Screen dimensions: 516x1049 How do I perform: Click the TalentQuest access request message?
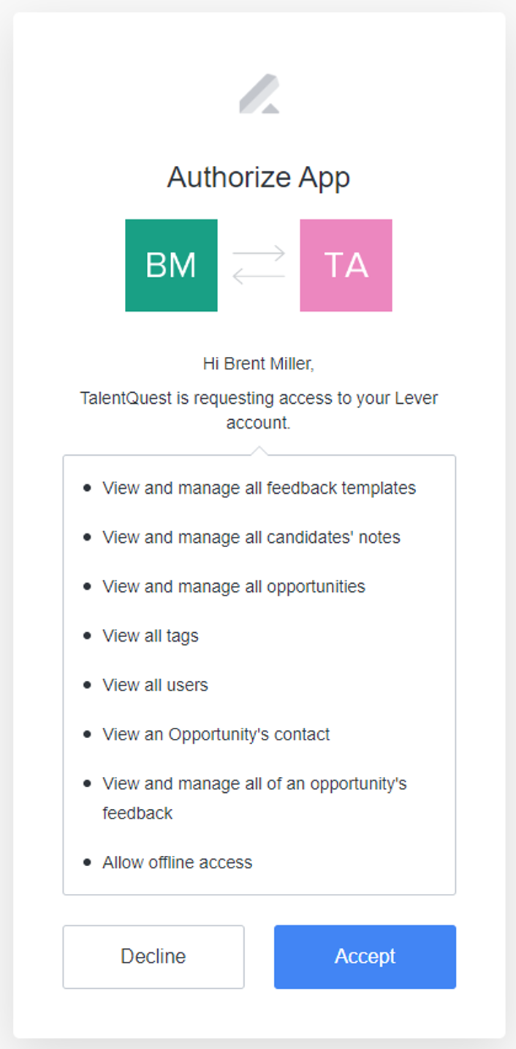(x=258, y=410)
